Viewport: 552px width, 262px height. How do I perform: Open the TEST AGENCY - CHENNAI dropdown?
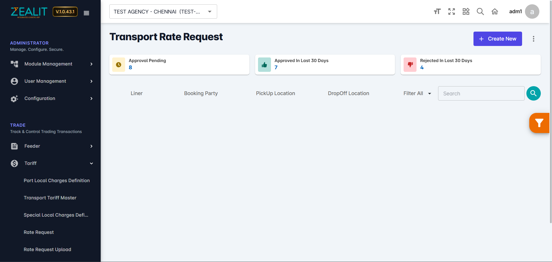(x=163, y=11)
